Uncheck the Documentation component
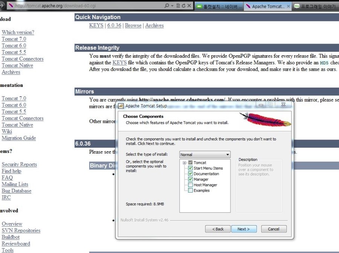 (190, 174)
